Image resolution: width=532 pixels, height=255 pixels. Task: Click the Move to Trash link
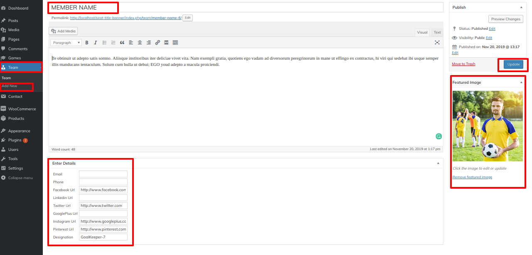(463, 64)
